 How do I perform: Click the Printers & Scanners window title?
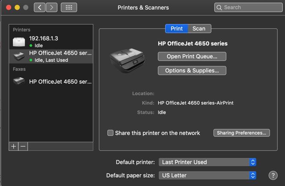coord(143,7)
